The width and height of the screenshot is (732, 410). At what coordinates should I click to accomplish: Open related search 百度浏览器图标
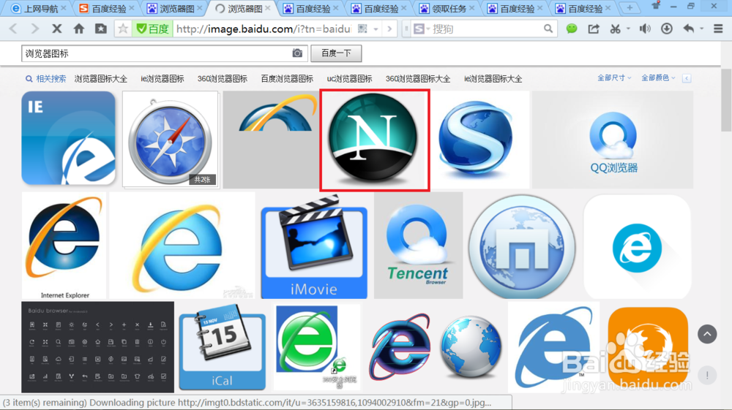click(287, 79)
